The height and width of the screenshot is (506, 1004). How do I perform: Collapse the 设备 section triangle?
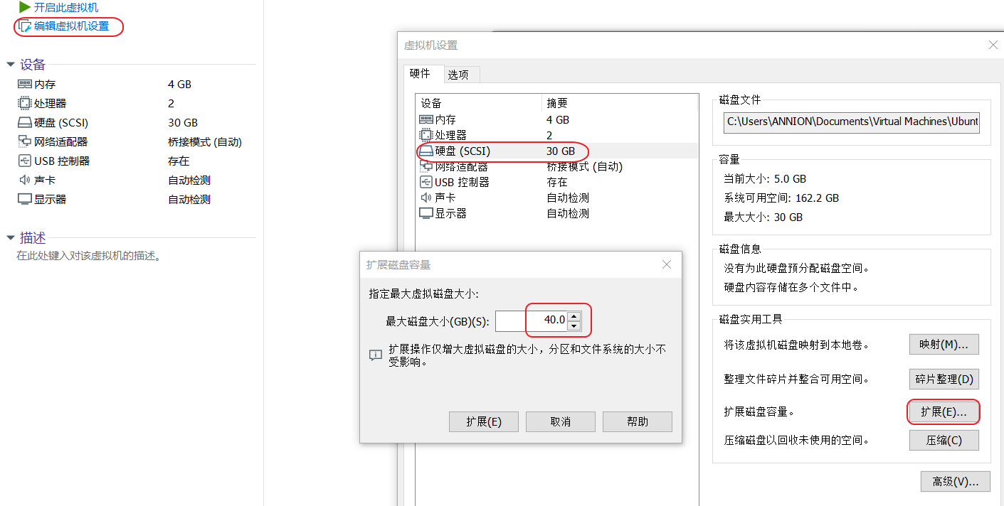[x=11, y=65]
